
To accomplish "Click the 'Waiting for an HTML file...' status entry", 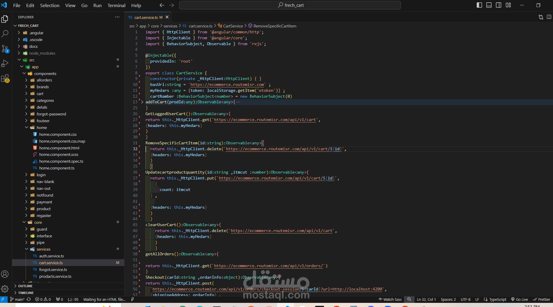I will click(104, 299).
